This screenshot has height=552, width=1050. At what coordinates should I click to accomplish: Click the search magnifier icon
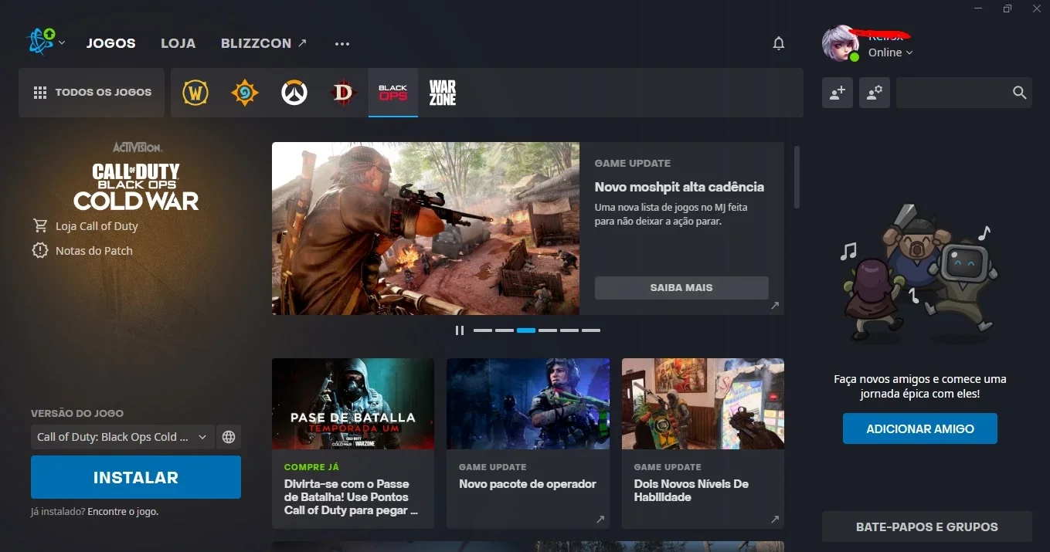tap(1019, 93)
